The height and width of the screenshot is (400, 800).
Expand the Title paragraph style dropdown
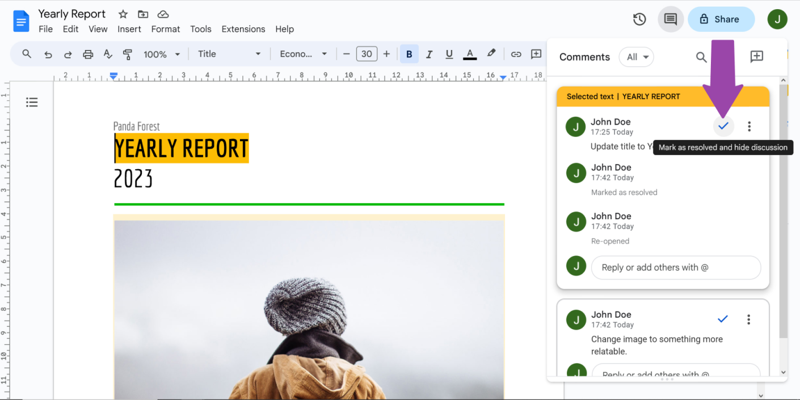pos(229,54)
